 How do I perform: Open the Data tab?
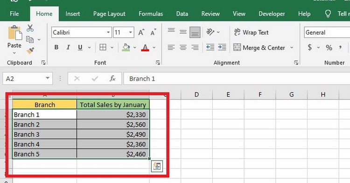[182, 14]
